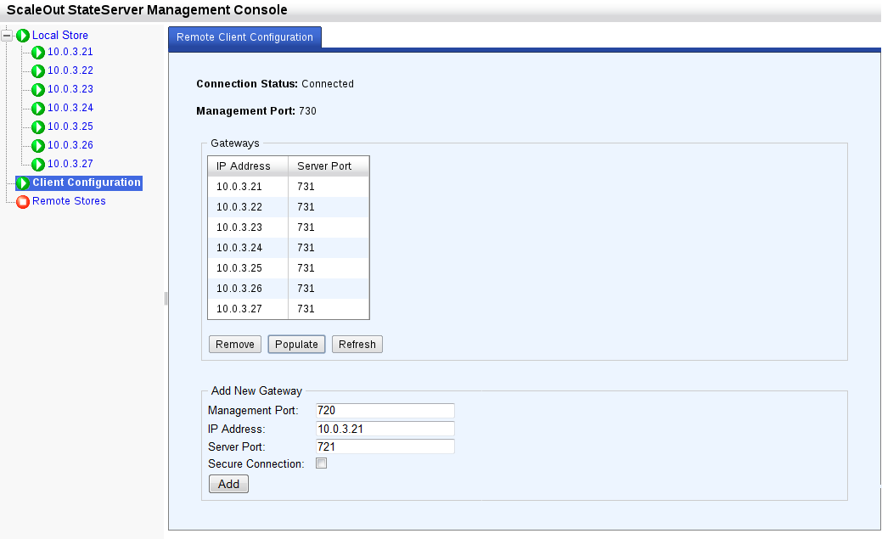Focus the IP Address input field
Viewport: 882px width, 539px height.
point(385,429)
